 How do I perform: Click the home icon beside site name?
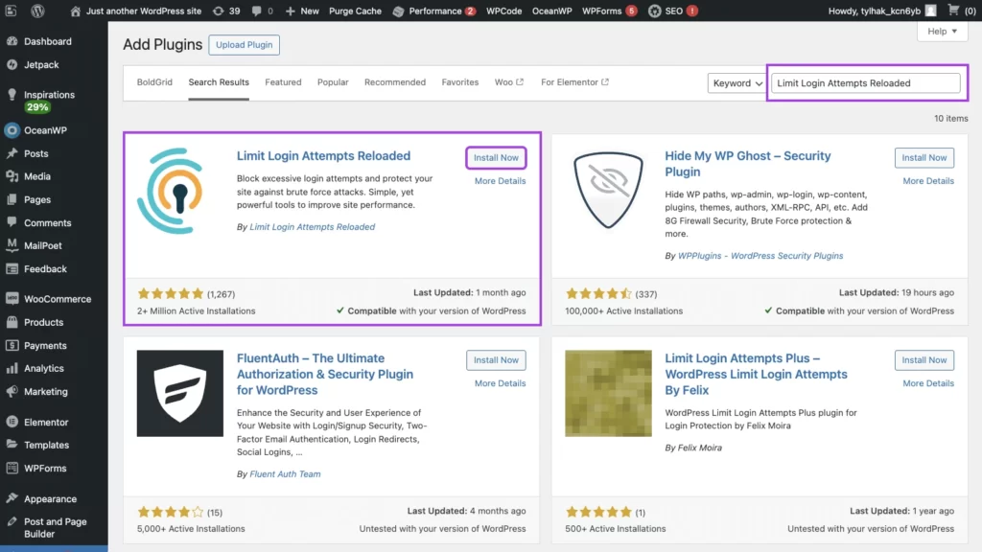tap(75, 11)
